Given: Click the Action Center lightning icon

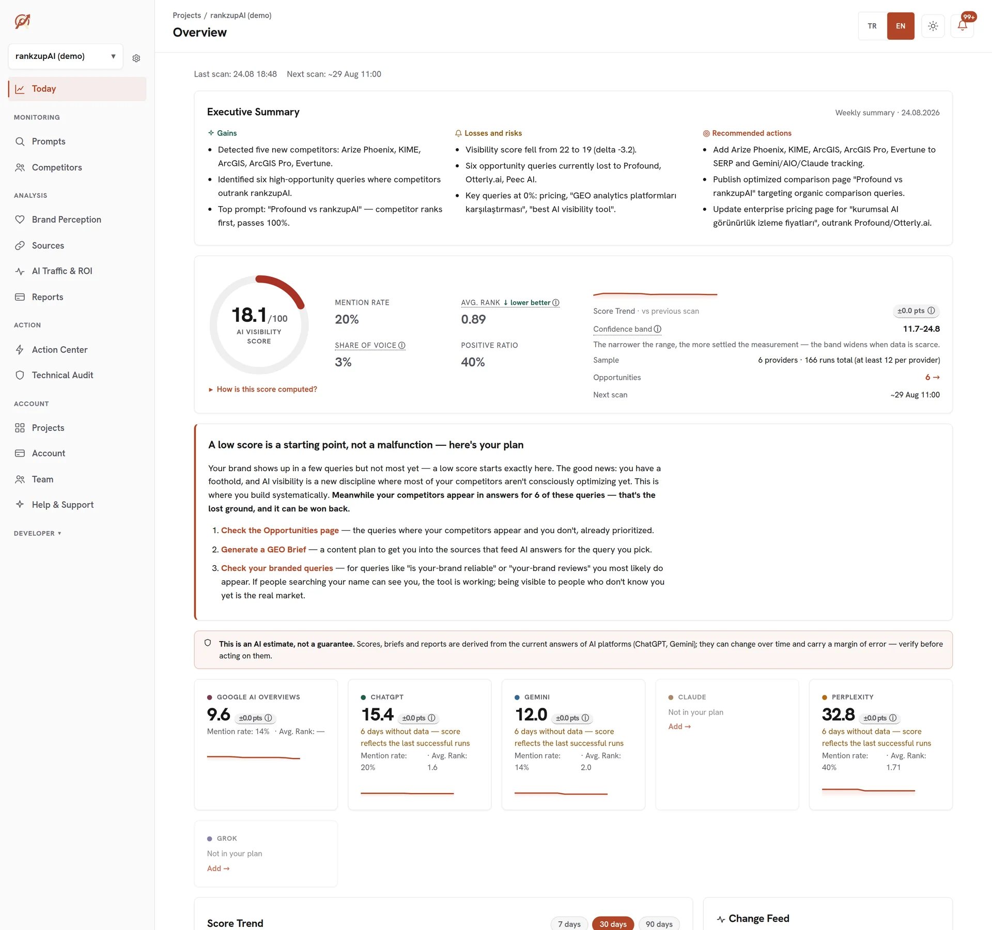Looking at the screenshot, I should pos(20,350).
